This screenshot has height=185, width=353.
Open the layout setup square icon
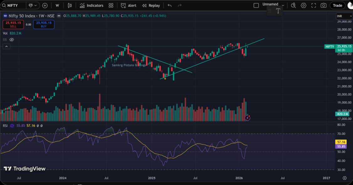pos(256,5)
